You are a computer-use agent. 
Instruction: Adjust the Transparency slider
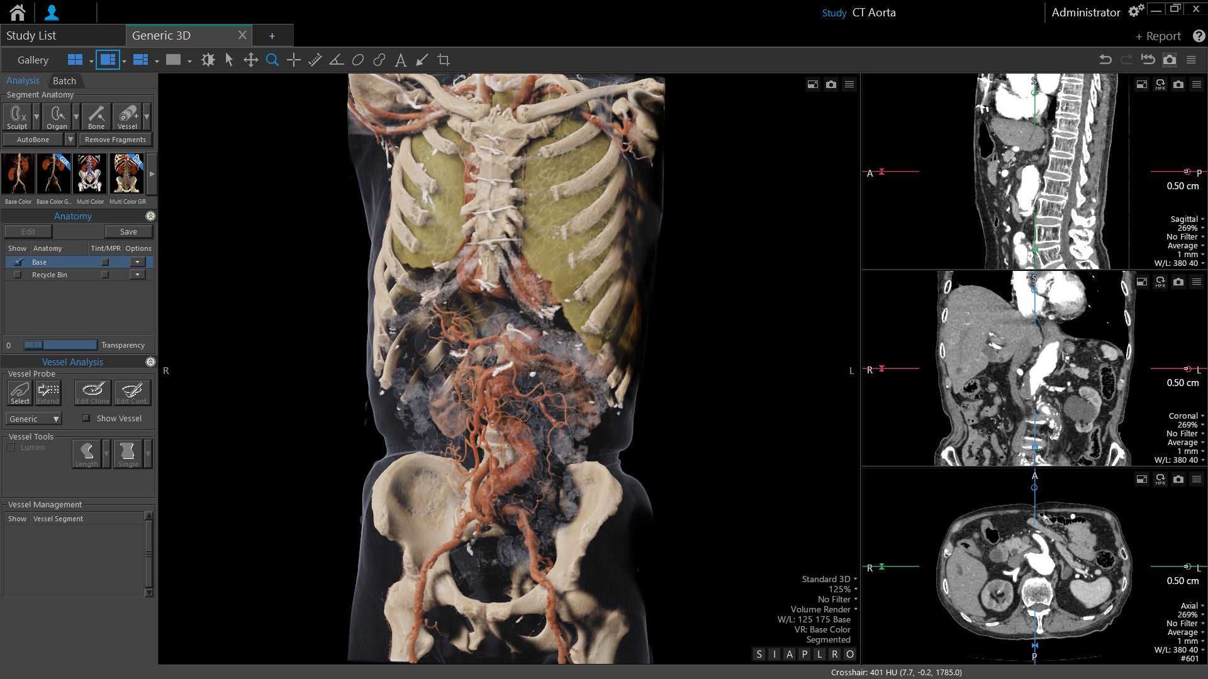click(x=60, y=345)
